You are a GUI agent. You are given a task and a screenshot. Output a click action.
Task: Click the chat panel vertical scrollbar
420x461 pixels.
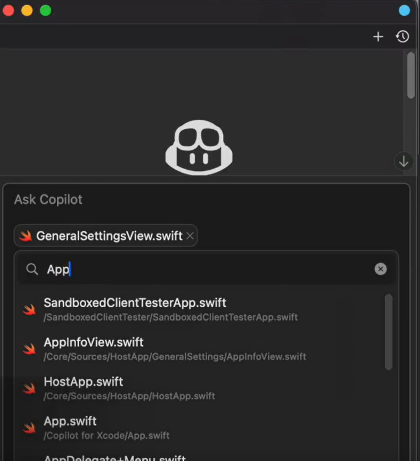411,75
